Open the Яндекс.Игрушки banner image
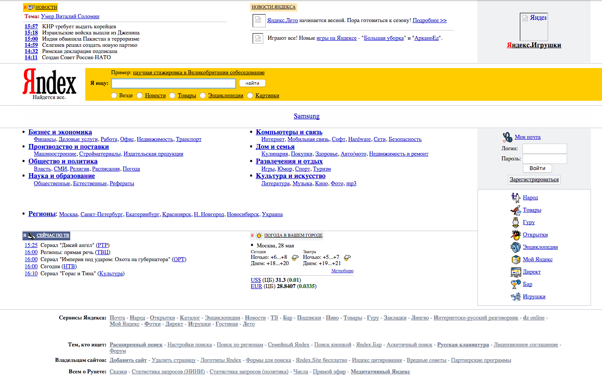 point(534,27)
